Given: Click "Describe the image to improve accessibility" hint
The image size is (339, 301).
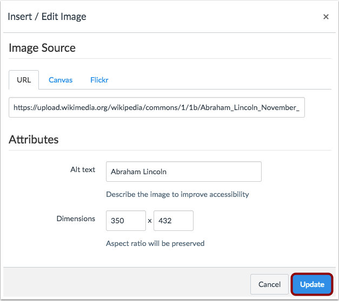Looking at the screenshot, I should 177,194.
